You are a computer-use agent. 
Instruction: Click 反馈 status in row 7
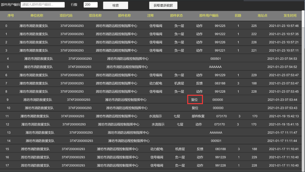point(199,83)
